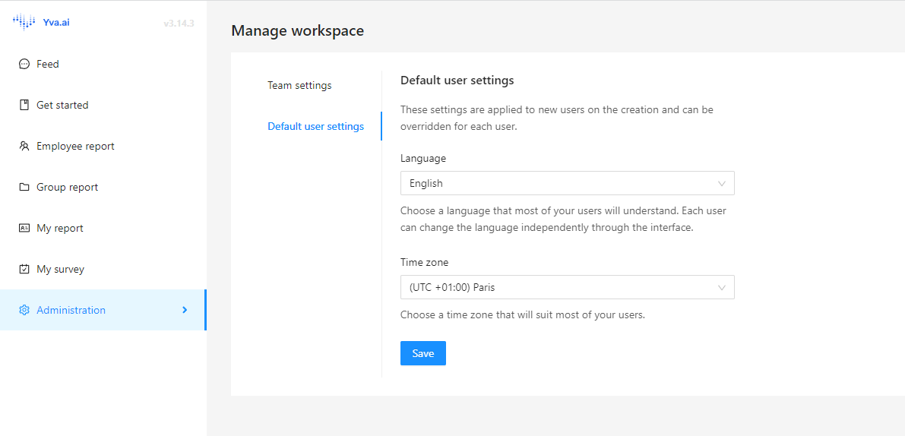Click the (UTC +01:00) Paris field
This screenshot has height=436, width=905.
click(x=568, y=287)
